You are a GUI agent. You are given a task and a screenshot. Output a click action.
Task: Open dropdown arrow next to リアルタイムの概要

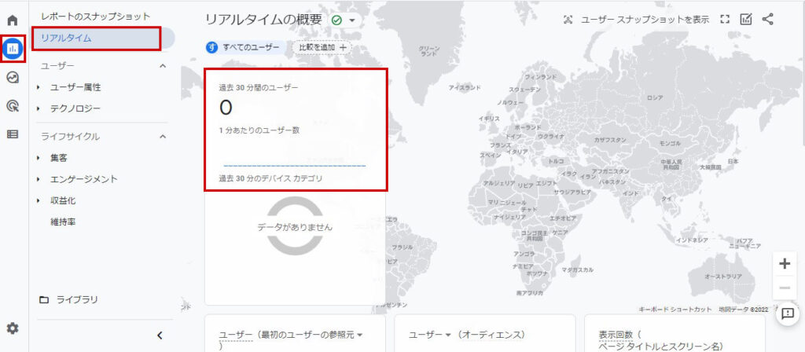coord(352,20)
